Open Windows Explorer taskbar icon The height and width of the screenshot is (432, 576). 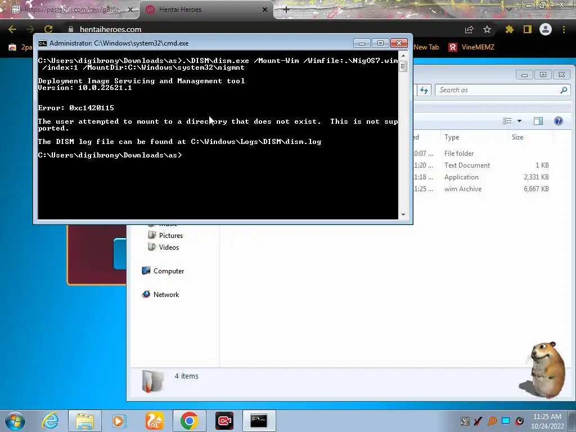click(85, 421)
